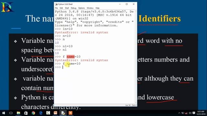Open the Windows Start menu
207x116 pixels.
[4, 113]
